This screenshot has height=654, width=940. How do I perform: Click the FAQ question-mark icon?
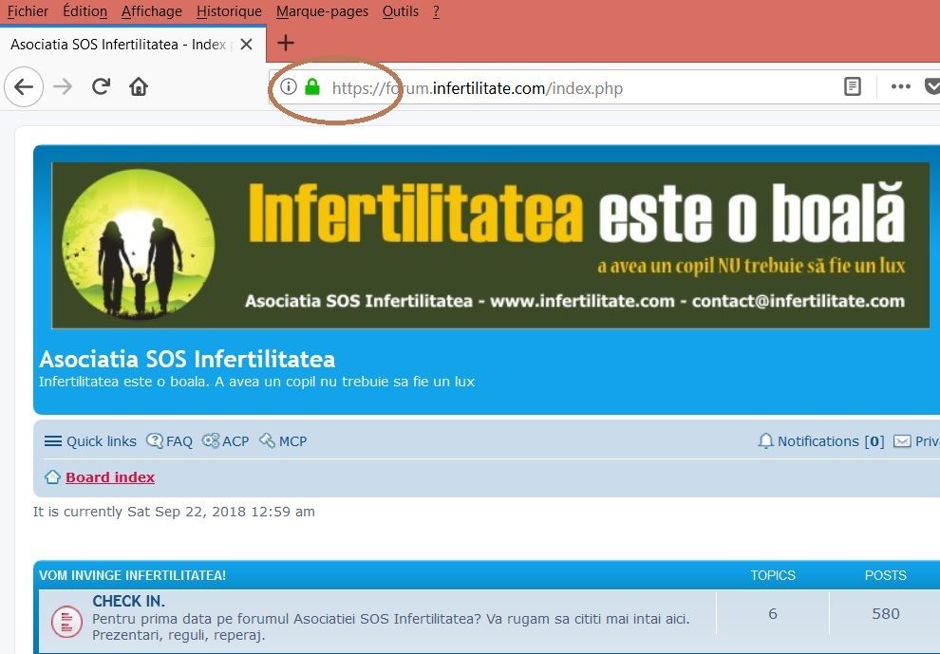tap(155, 441)
